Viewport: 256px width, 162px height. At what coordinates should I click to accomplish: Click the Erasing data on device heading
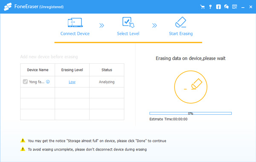[191, 58]
